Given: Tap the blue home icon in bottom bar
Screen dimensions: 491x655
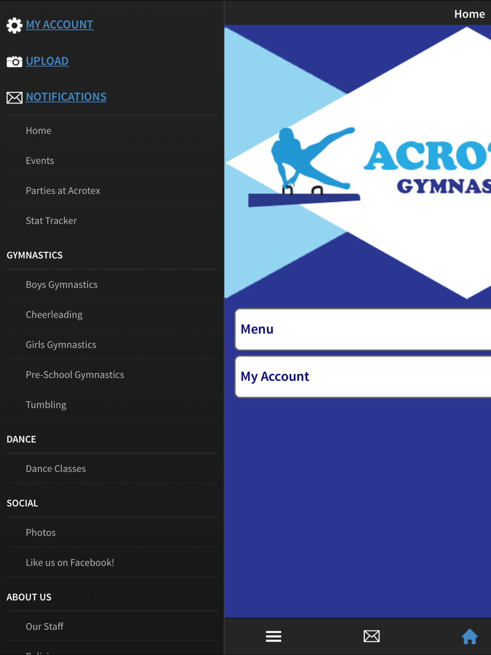Looking at the screenshot, I should click(x=469, y=636).
